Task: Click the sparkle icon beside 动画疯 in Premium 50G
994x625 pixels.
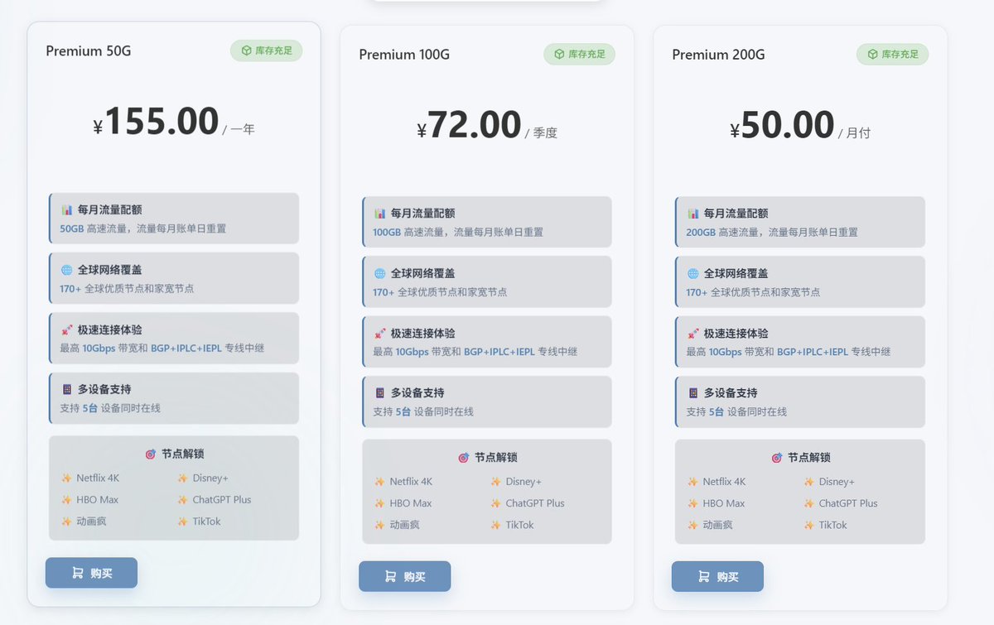Action: pos(66,522)
